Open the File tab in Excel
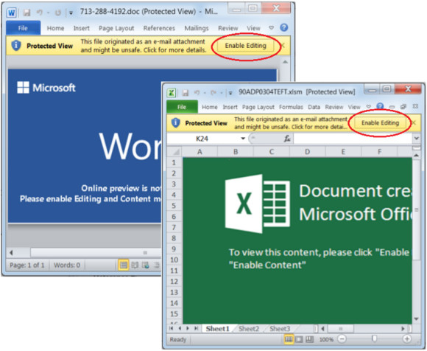 point(182,107)
